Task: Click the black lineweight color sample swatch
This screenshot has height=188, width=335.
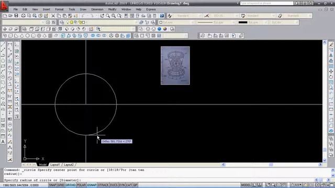Action: coord(243,22)
